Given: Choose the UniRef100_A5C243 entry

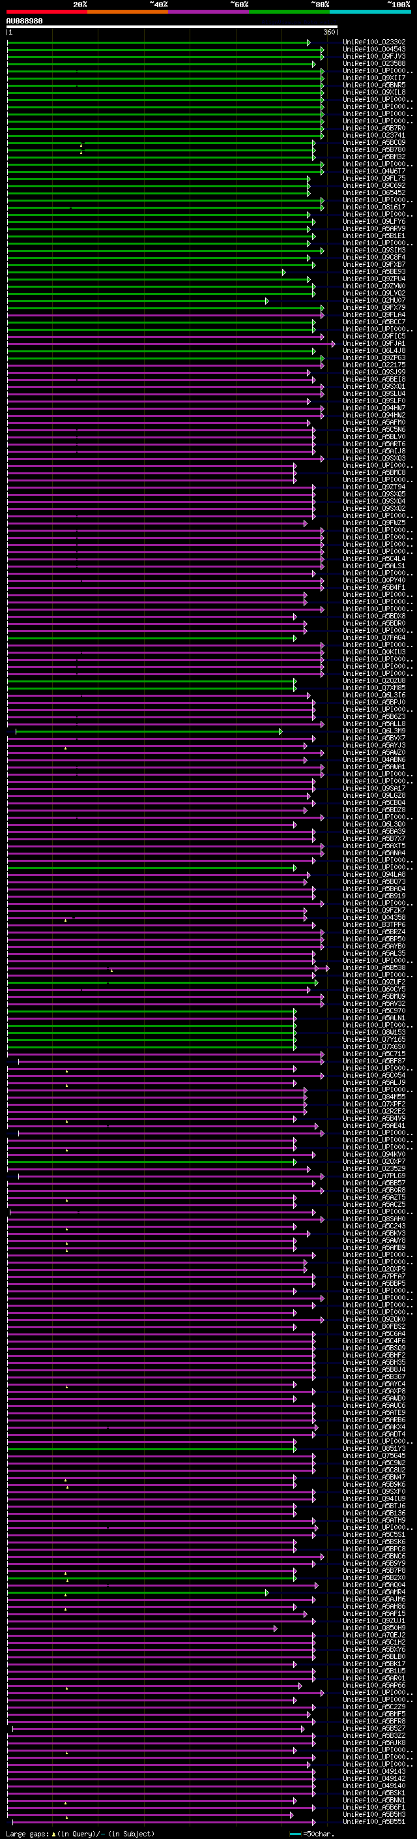Looking at the screenshot, I should pyautogui.click(x=374, y=1226).
